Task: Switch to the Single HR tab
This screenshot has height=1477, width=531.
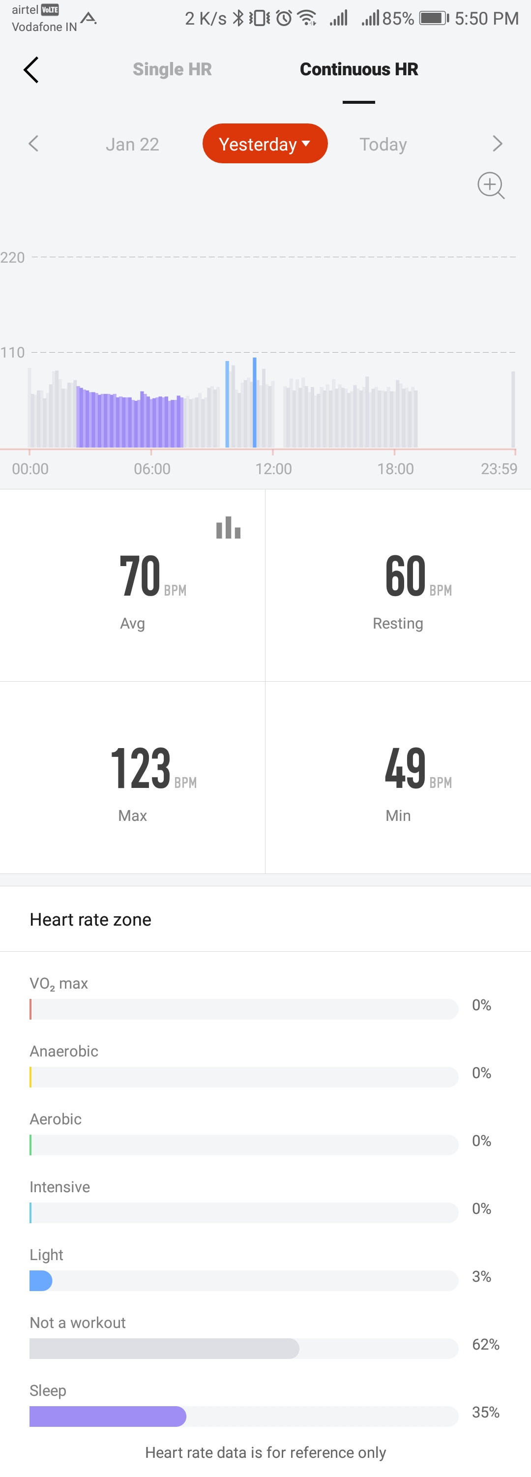Action: pos(172,69)
